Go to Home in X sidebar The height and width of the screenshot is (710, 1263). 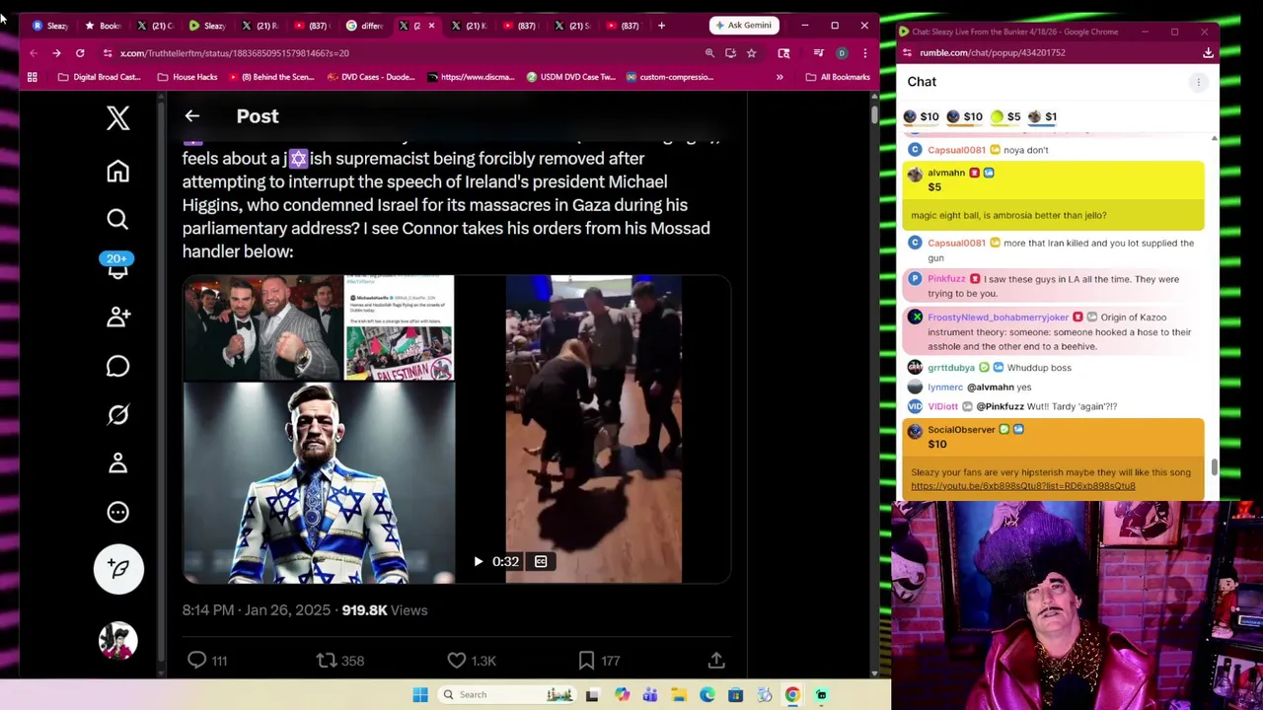pos(117,172)
